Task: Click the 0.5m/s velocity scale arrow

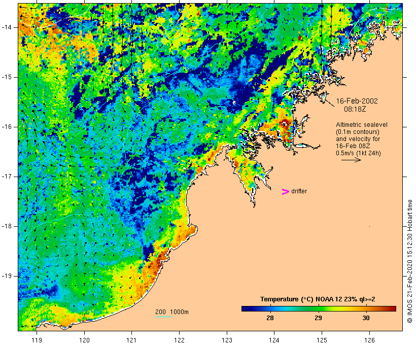Action: (x=351, y=160)
